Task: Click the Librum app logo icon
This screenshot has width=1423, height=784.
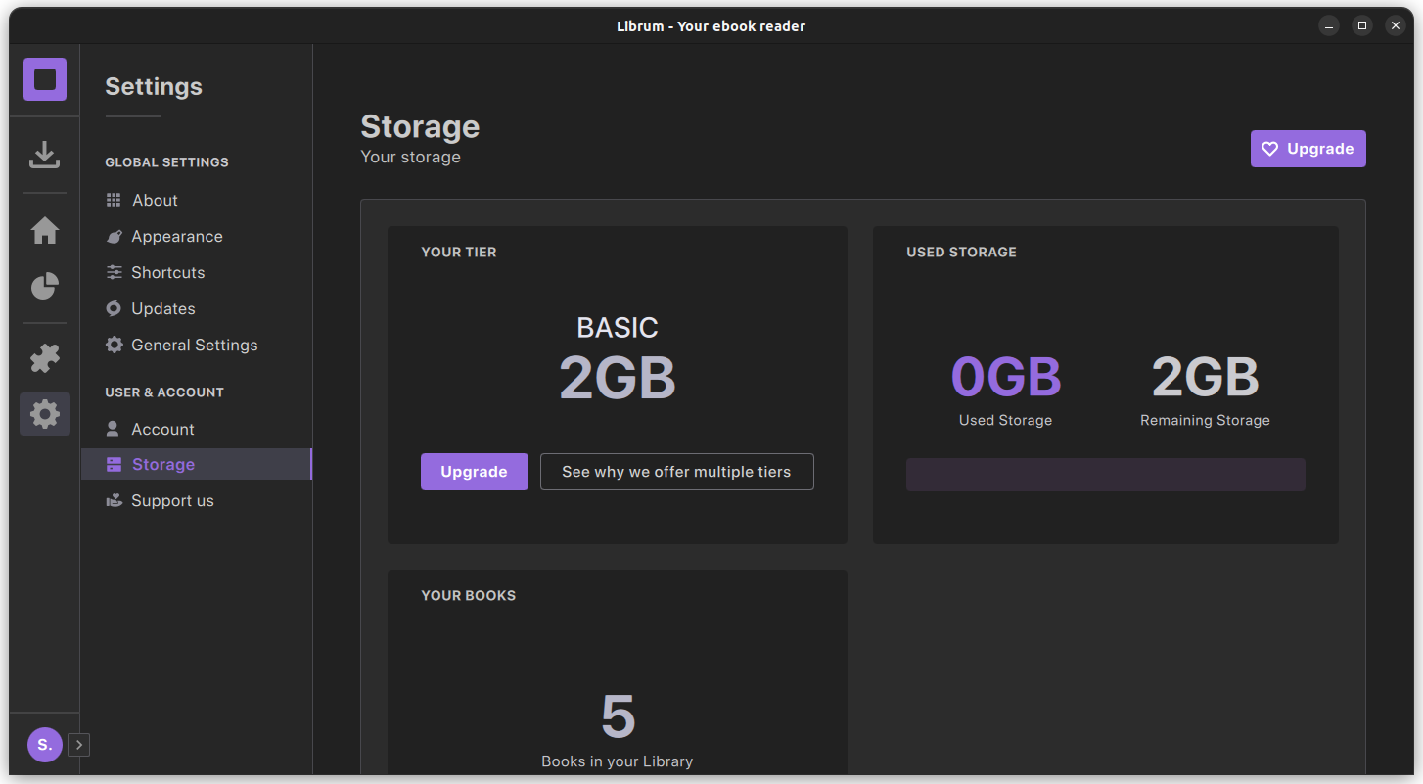Action: pyautogui.click(x=44, y=79)
